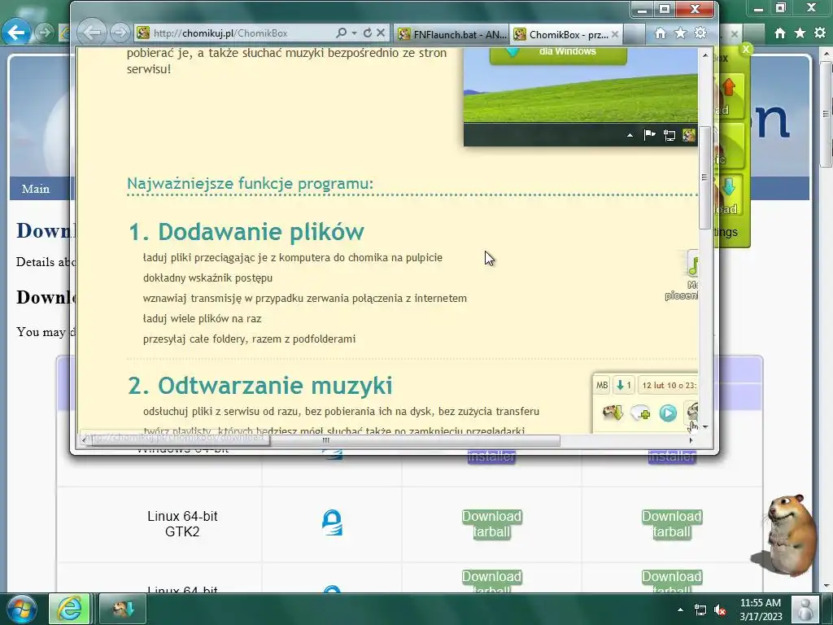This screenshot has height=625, width=833.
Task: Click Download tarball for Linux 64-bit GTK2, first column
Action: pos(491,524)
